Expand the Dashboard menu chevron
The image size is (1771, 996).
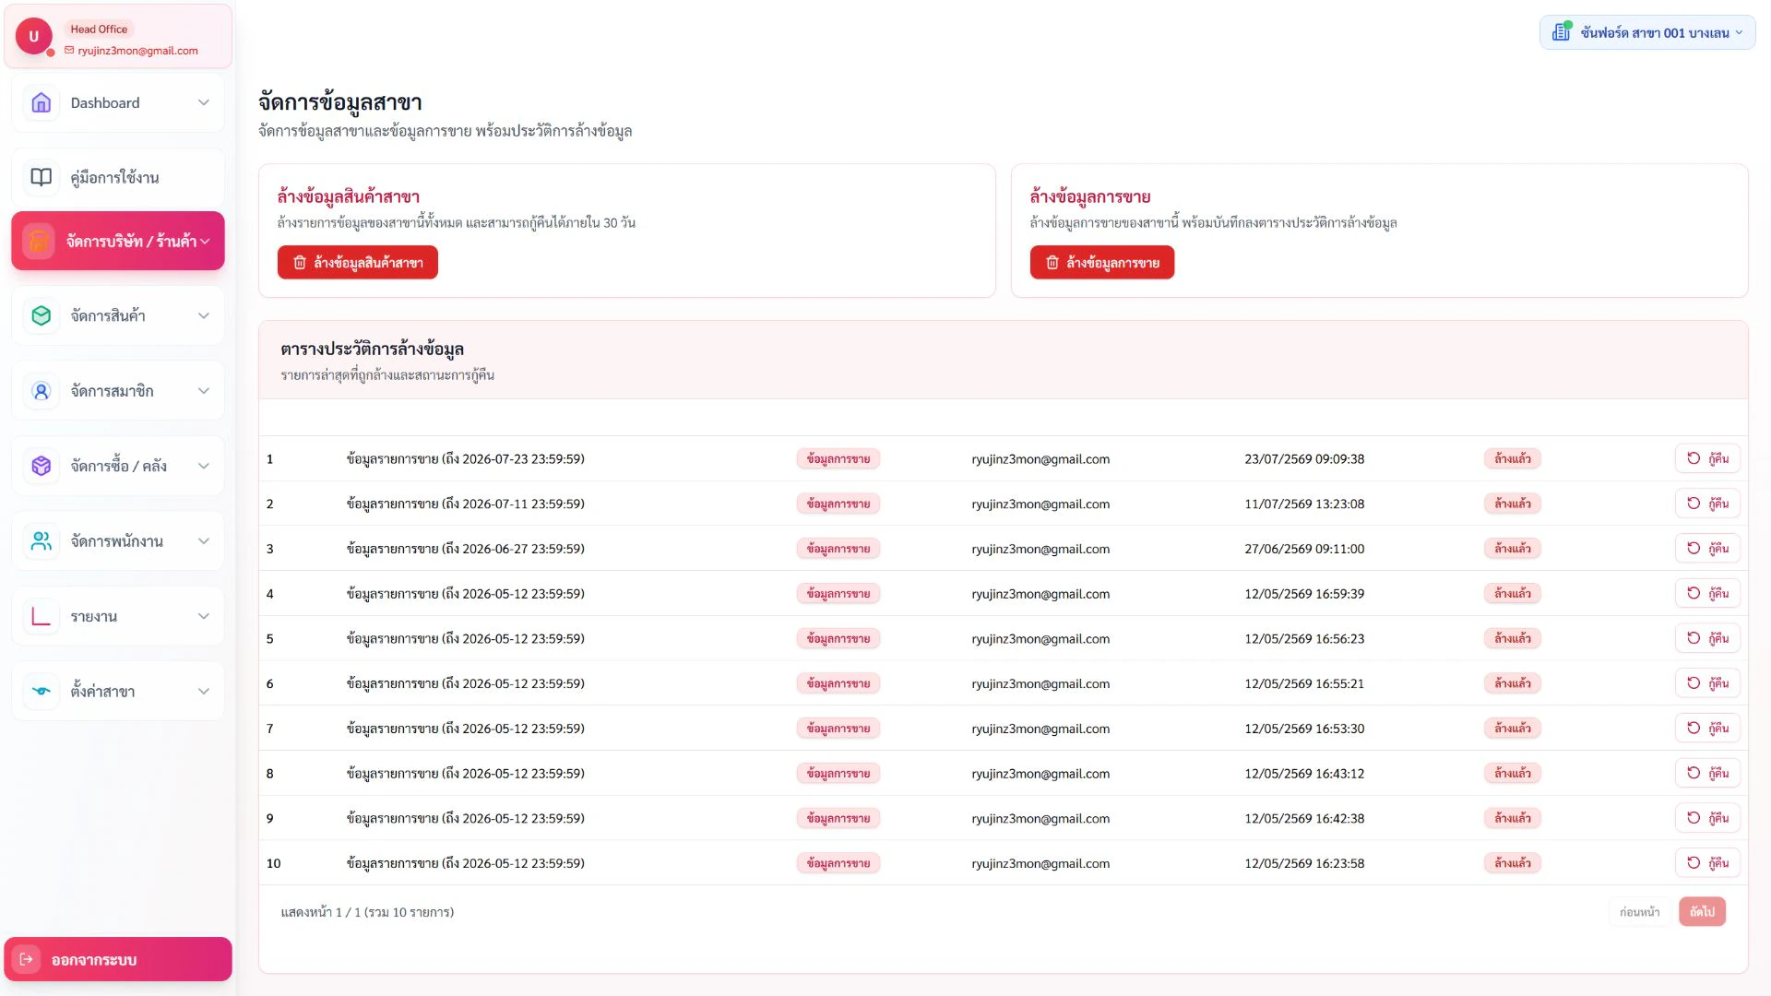point(204,103)
